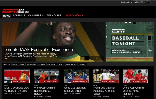Click title 'MLS: CD Chivas USA vs. Houston Dynamo'
This screenshot has width=156, height=99.
point(17,89)
